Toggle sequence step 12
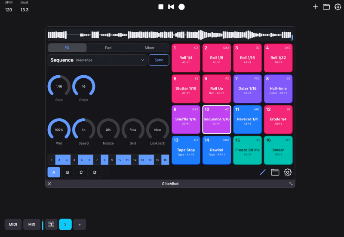Screen dimensions: 344x237 click(135, 160)
